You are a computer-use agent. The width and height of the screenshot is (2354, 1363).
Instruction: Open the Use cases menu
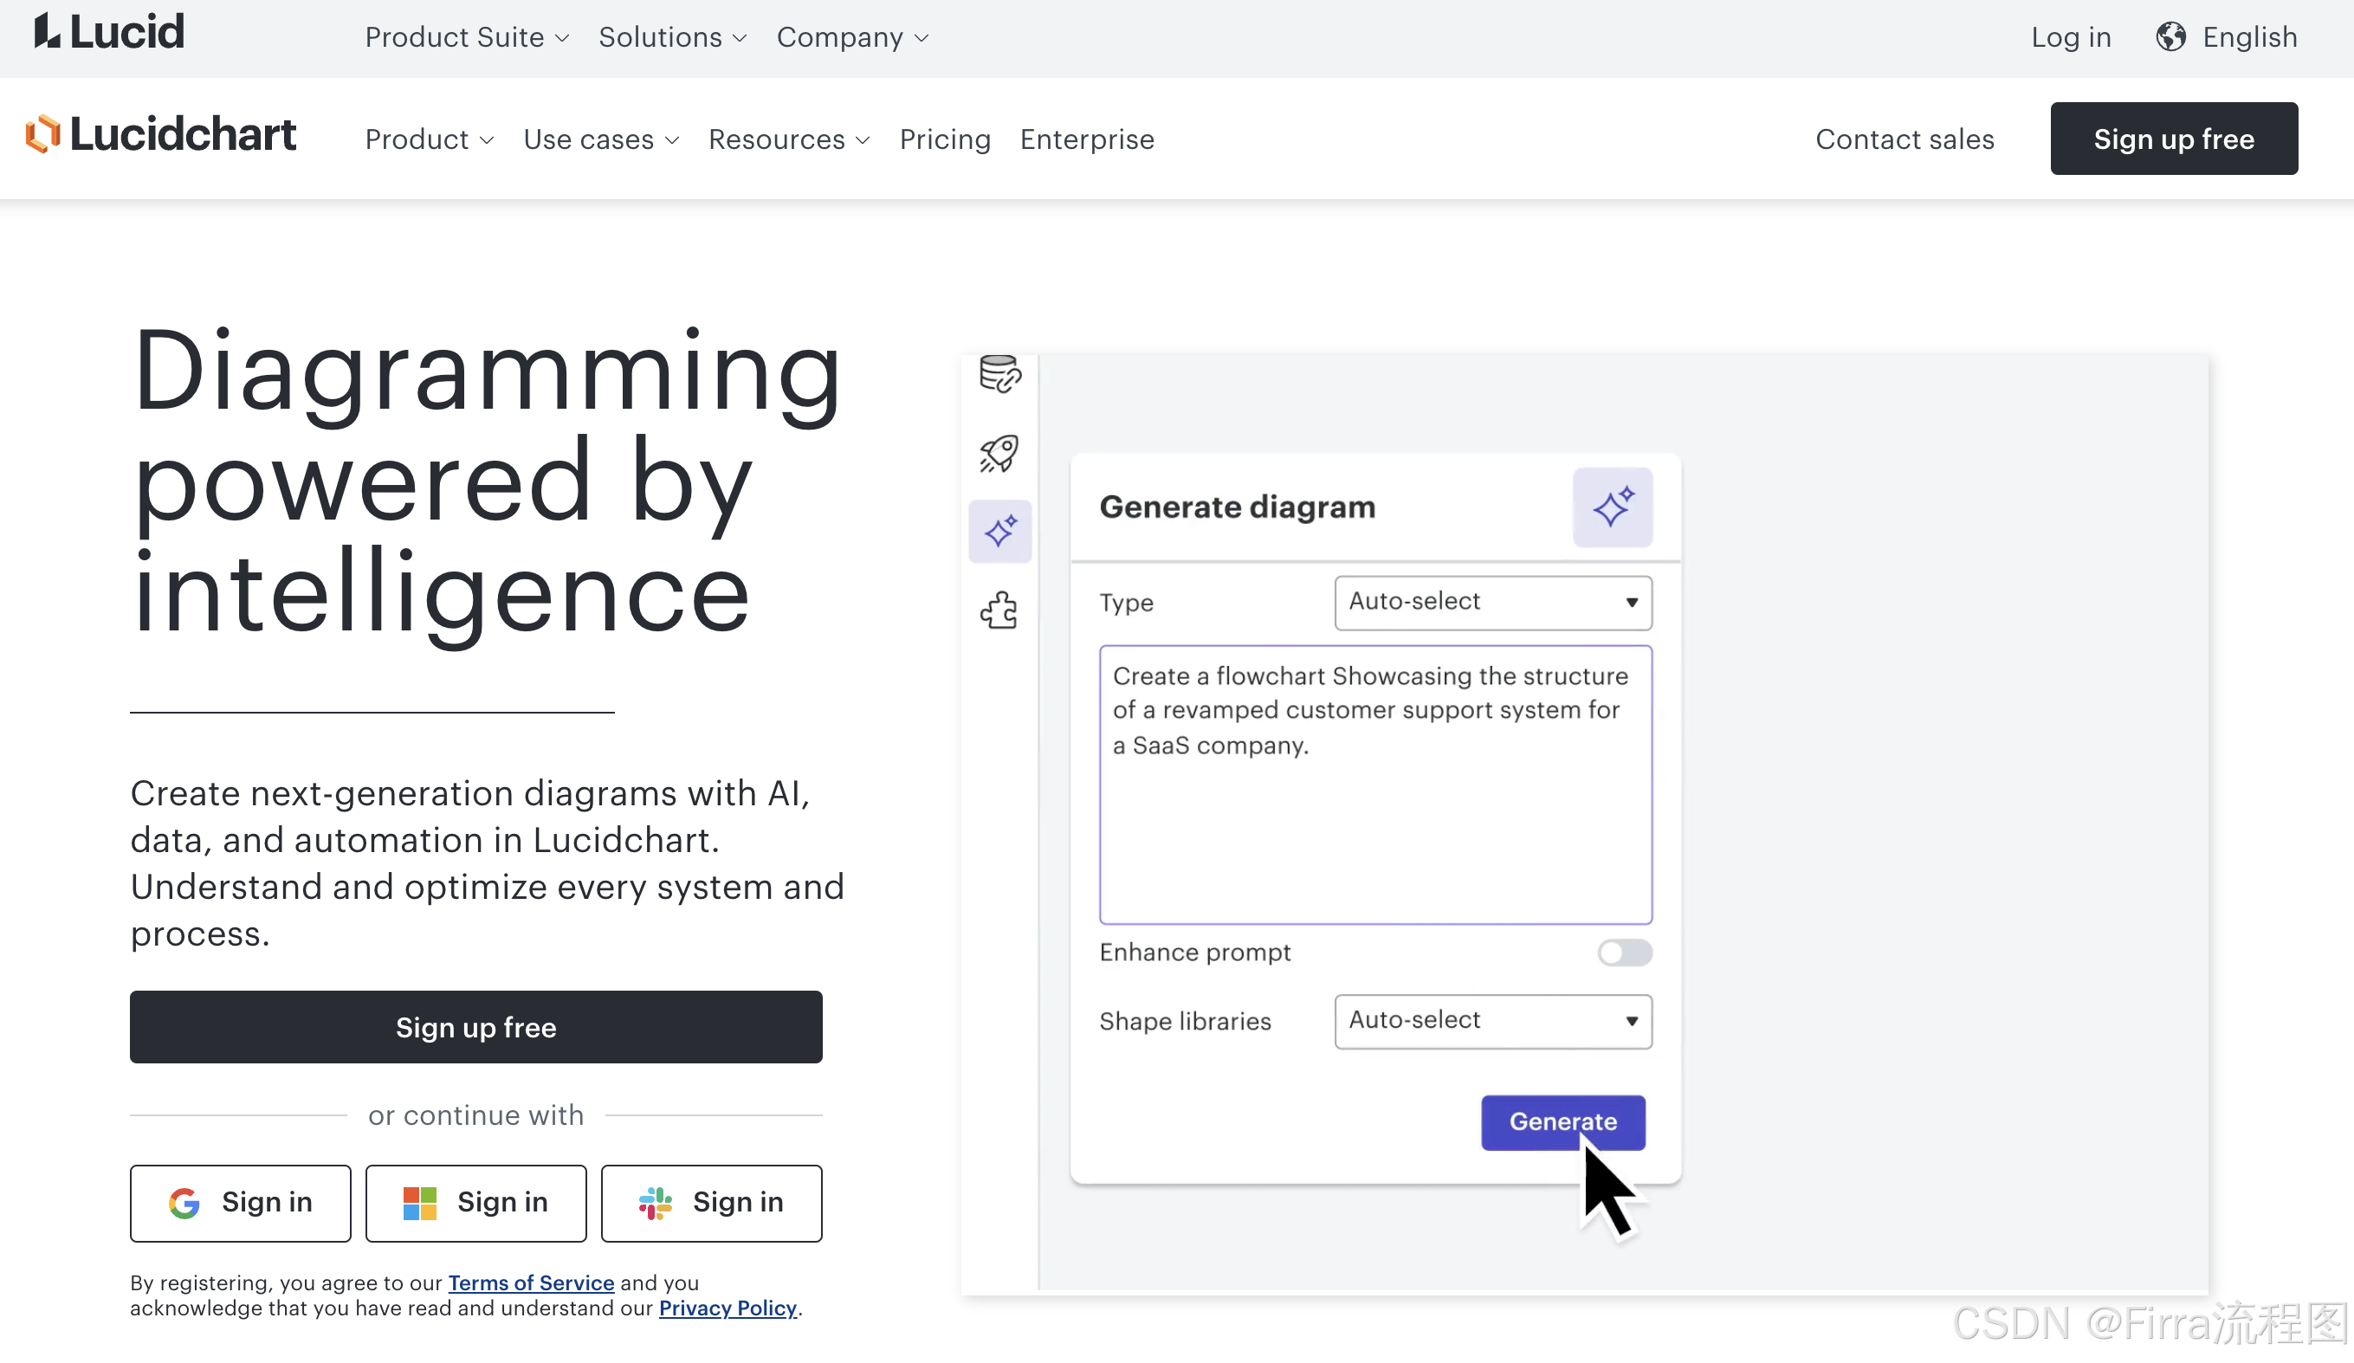click(x=601, y=139)
